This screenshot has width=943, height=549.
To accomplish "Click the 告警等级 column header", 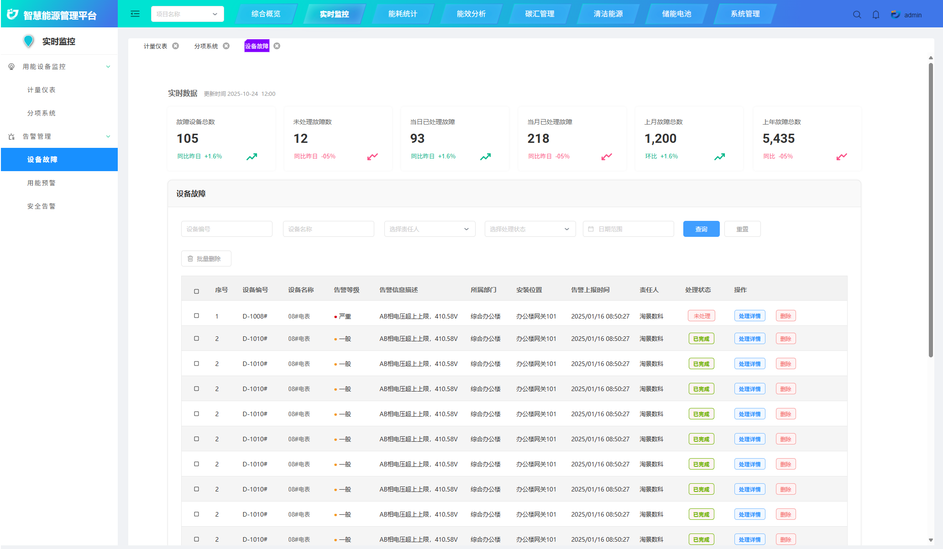I will click(347, 290).
